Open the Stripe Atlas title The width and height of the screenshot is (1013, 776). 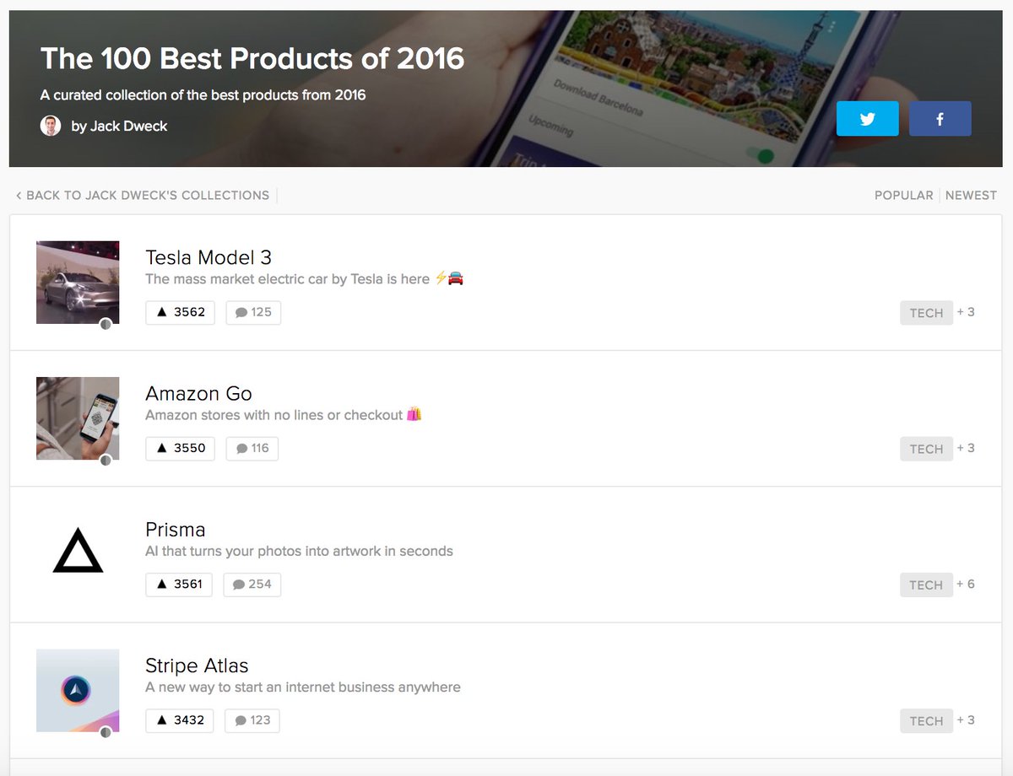click(197, 666)
